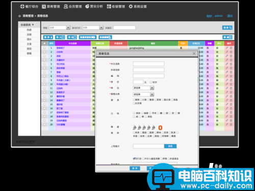The image size is (255, 191).
Task: Open the 营业分析 menu
Action: tap(94, 7)
